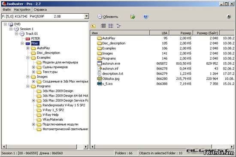Select V-Ray 1_5 SP2 folder
The height and width of the screenshot is (157, 236).
[x=50, y=110]
